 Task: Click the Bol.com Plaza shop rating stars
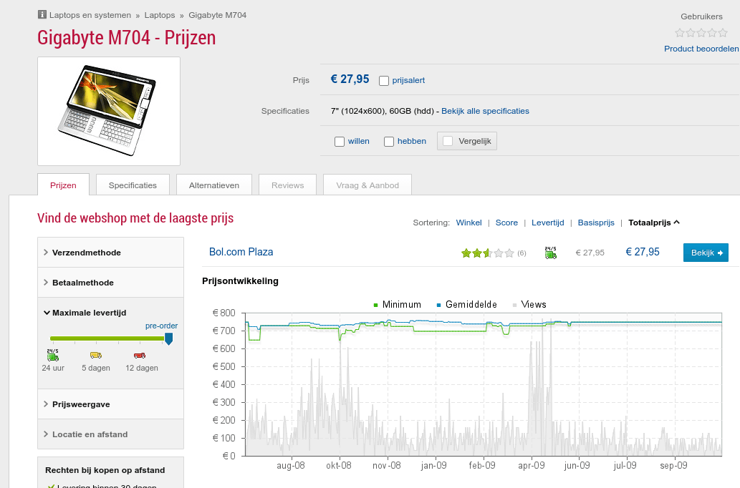click(488, 253)
